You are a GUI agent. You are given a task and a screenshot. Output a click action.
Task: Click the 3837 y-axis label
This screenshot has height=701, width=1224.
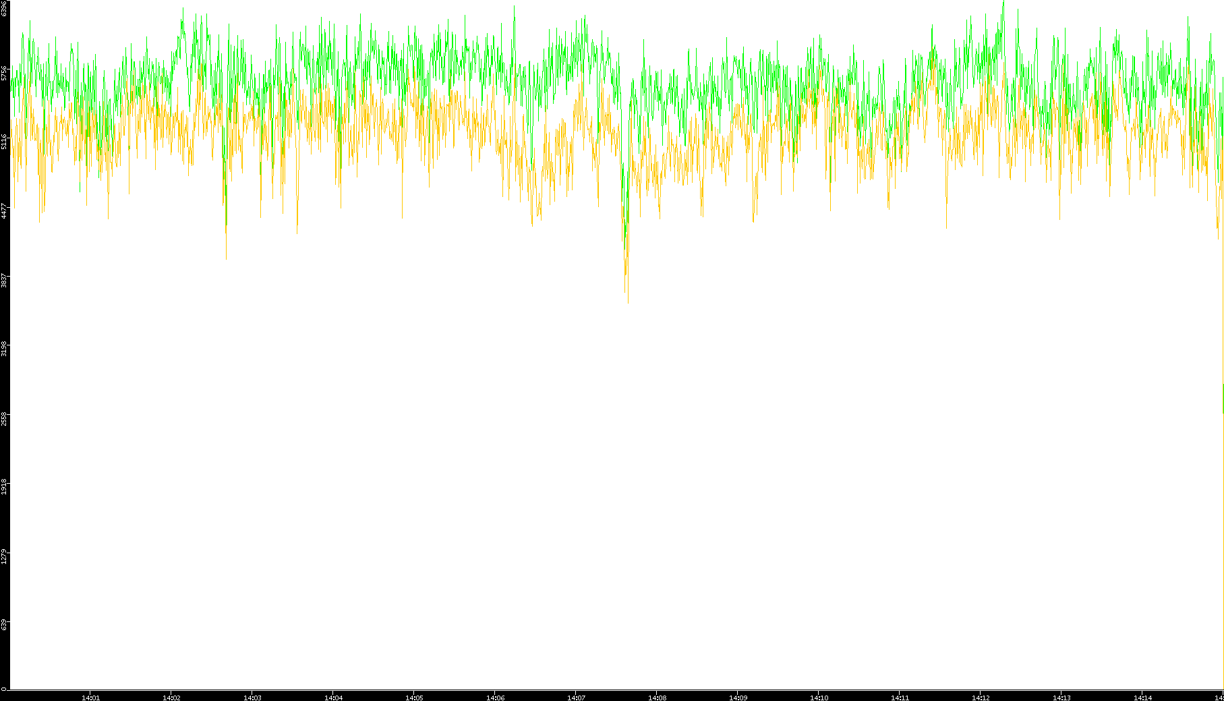pos(4,280)
